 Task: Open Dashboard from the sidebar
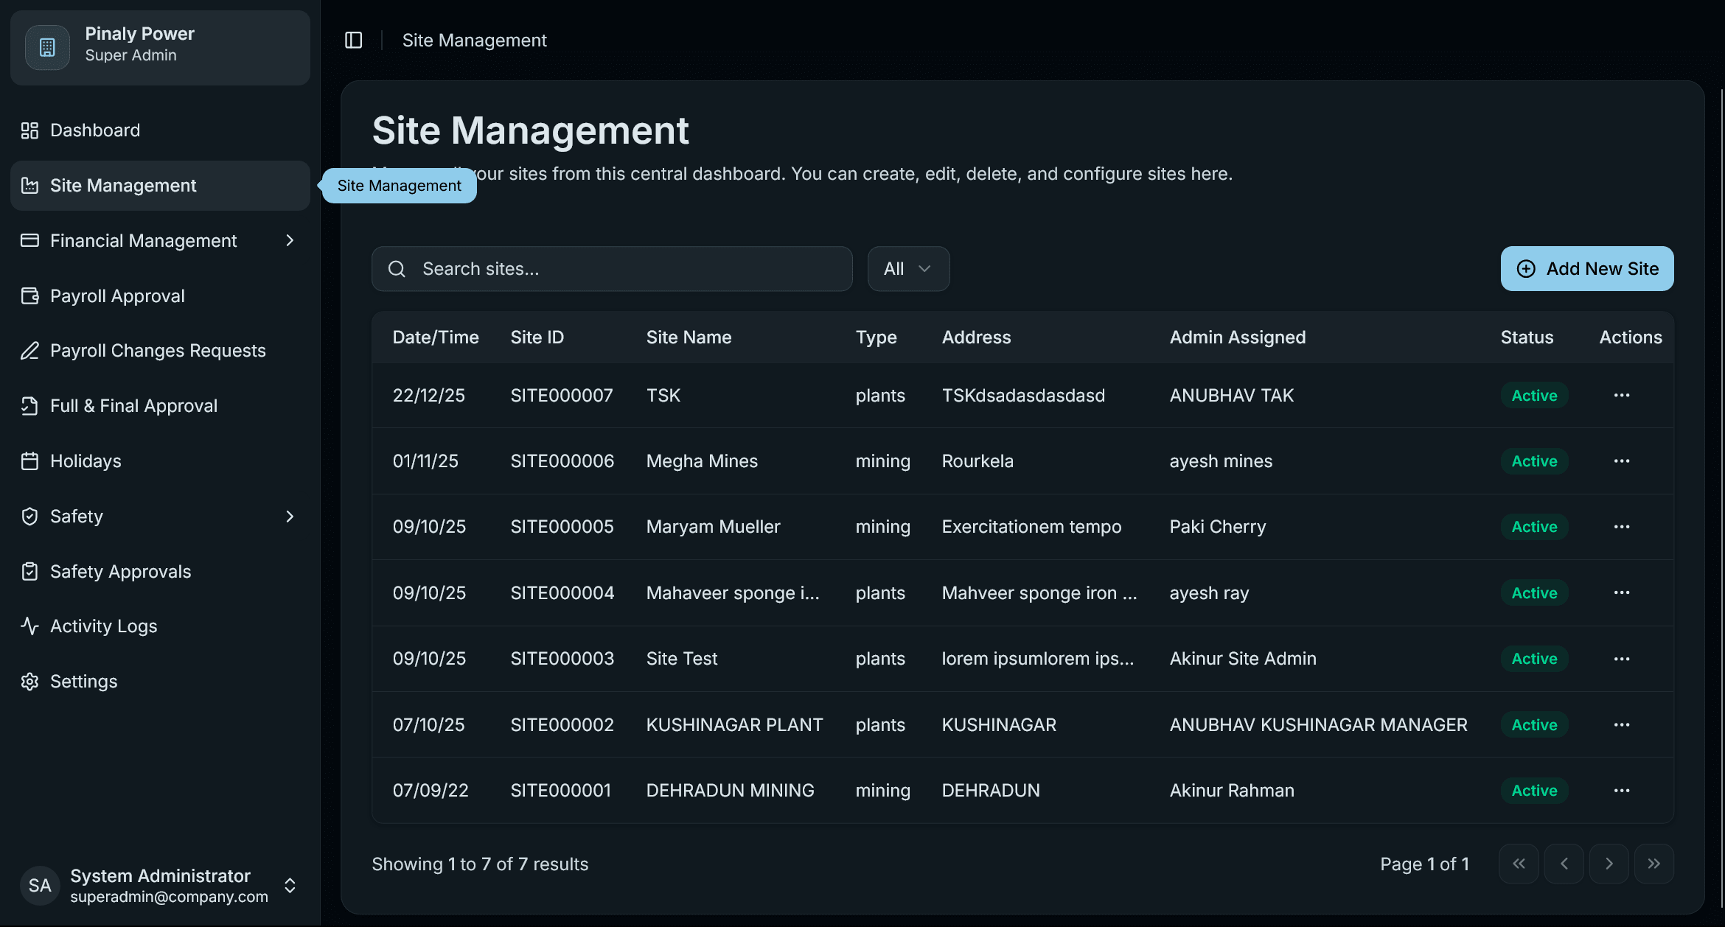pyautogui.click(x=160, y=130)
